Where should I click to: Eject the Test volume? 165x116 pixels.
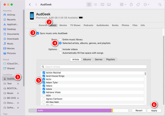[x=18, y=83]
